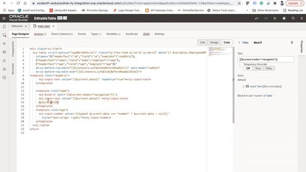Go back to Table in properties pane
This screenshot has width=306, height=172.
(x=239, y=43)
